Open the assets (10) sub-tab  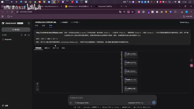[56, 48]
